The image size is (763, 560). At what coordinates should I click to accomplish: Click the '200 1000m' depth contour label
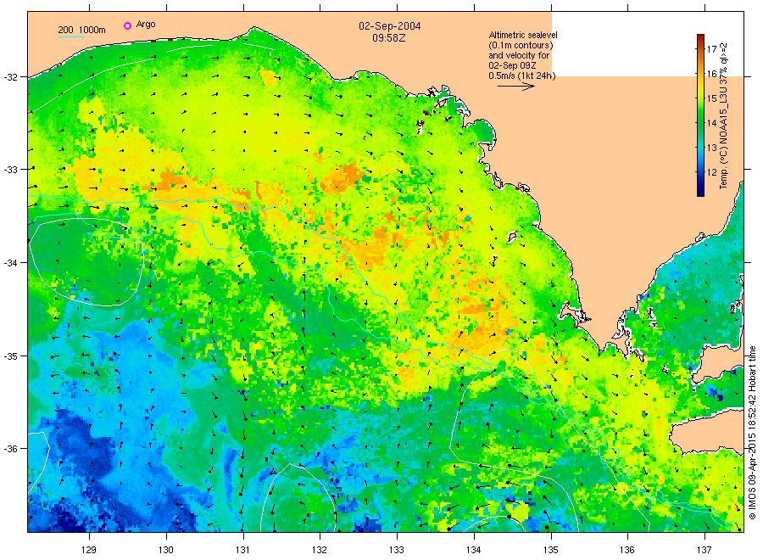81,30
